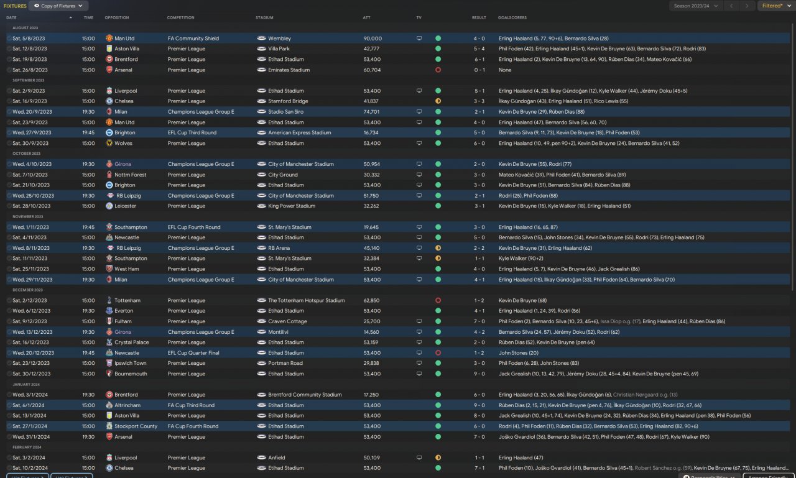Sort by the Goalscorers column header
The height and width of the screenshot is (478, 796).
pos(511,17)
